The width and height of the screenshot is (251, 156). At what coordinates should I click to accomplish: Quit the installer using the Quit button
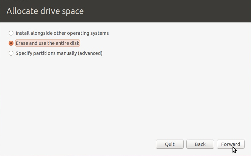tap(170, 144)
